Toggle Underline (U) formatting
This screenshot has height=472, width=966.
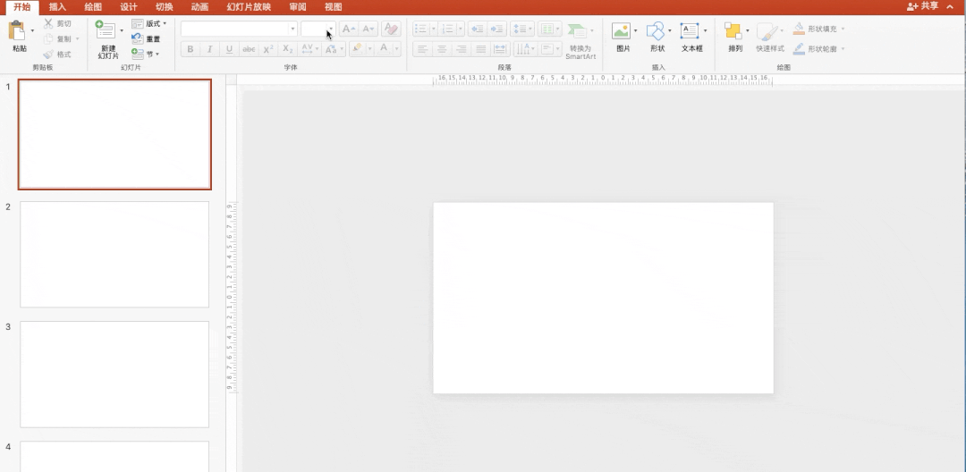(229, 49)
